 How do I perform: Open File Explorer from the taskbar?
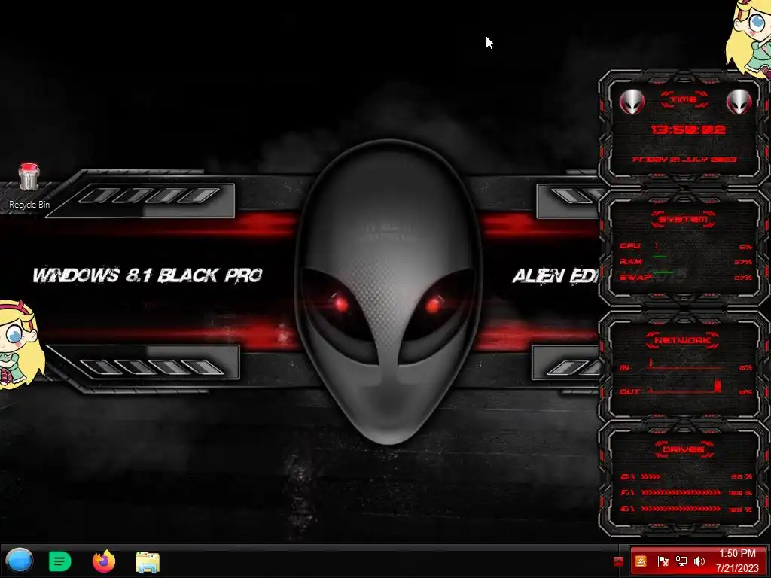(147, 561)
